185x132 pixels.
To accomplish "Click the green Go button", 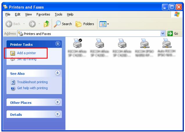I will (173, 34).
